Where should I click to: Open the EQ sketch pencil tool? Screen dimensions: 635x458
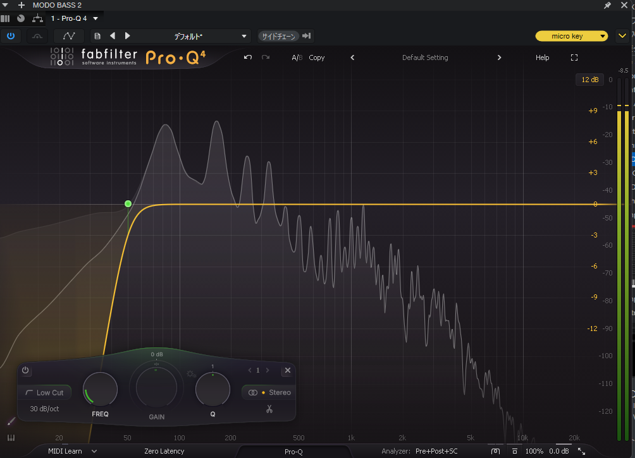(x=11, y=421)
